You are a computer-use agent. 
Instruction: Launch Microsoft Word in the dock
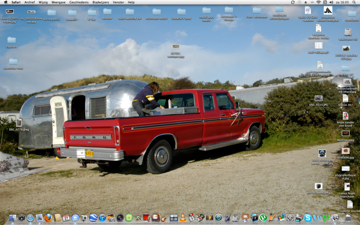pyautogui.click(x=317, y=217)
